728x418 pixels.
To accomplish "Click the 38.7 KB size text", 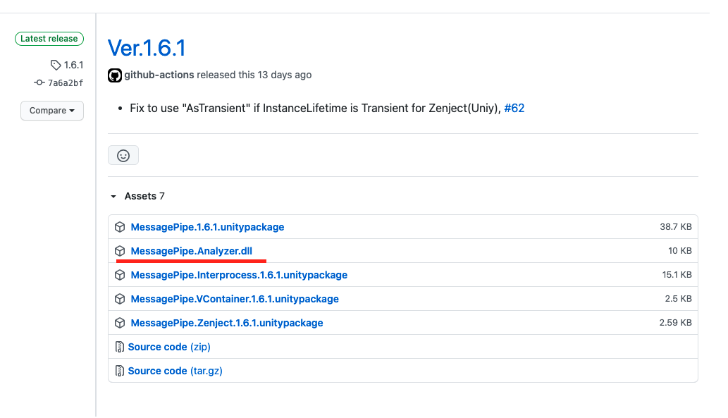I will (x=676, y=227).
